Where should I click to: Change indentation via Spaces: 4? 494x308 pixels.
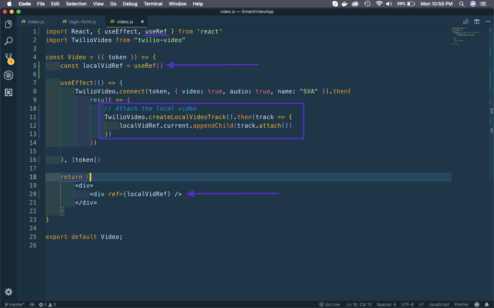[386, 305]
